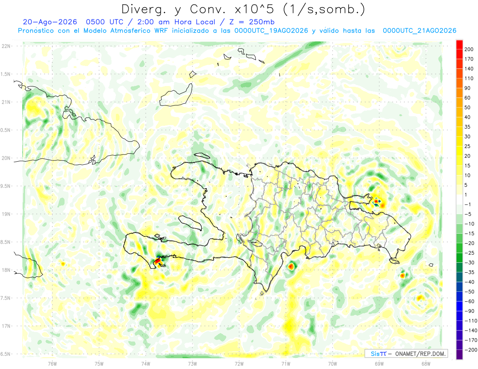
Task: Click the '17N' latitude axis label
Action: point(6,326)
